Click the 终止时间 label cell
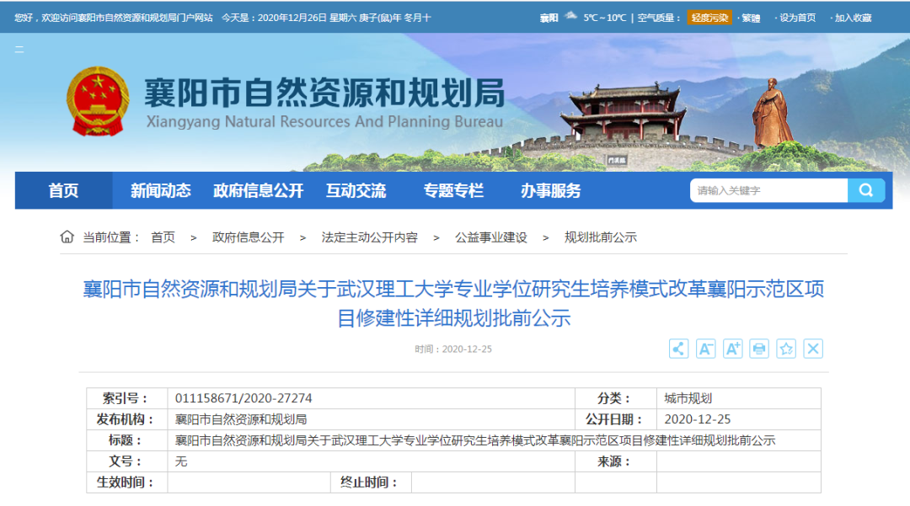This screenshot has height=506, width=910. [370, 482]
